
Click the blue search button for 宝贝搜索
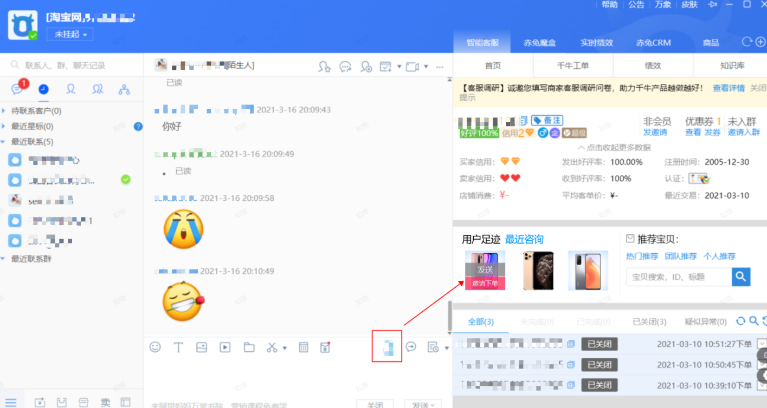[x=740, y=277]
